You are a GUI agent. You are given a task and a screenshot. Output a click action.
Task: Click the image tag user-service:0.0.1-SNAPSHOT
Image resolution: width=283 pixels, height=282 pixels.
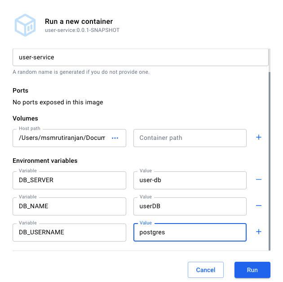coord(82,30)
